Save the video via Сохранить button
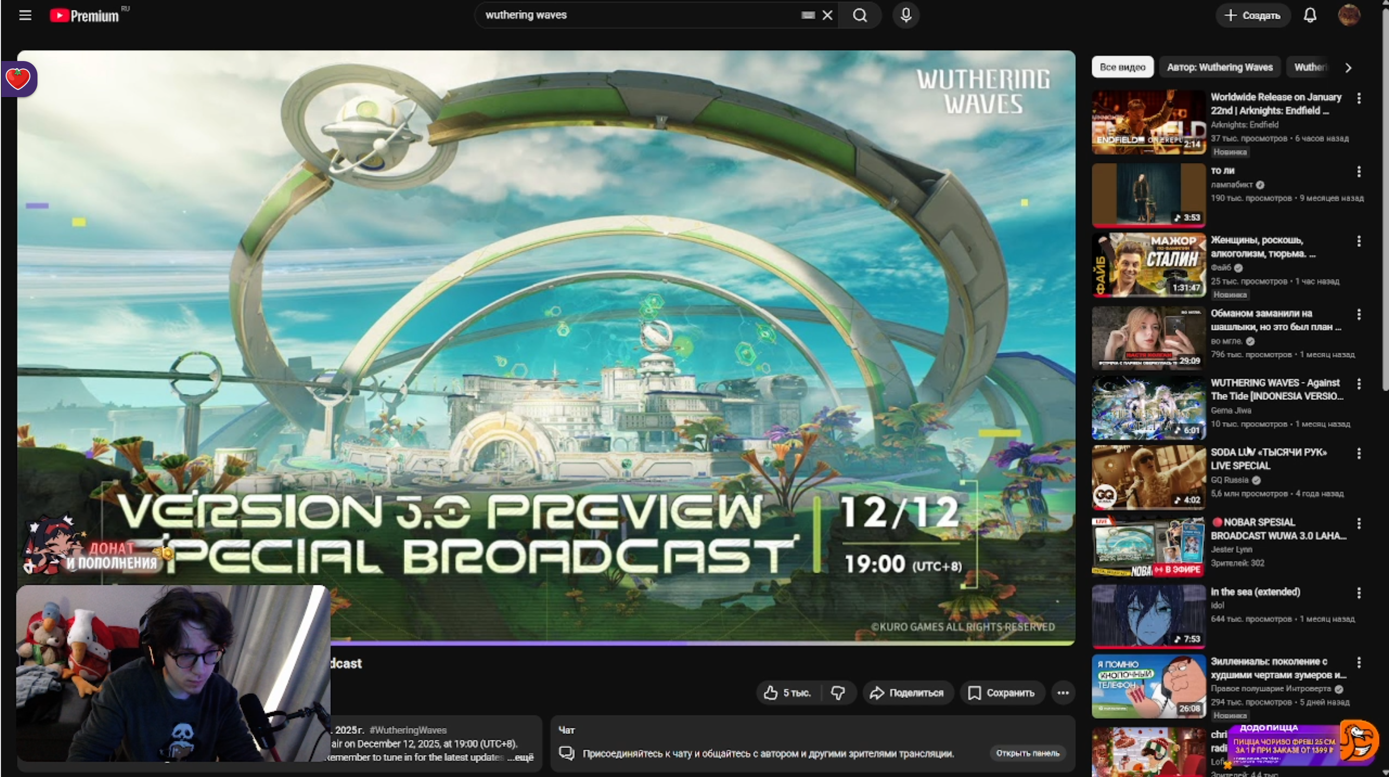This screenshot has width=1389, height=777. click(1002, 693)
